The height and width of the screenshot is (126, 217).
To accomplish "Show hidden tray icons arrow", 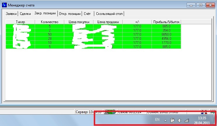I will [165, 120].
